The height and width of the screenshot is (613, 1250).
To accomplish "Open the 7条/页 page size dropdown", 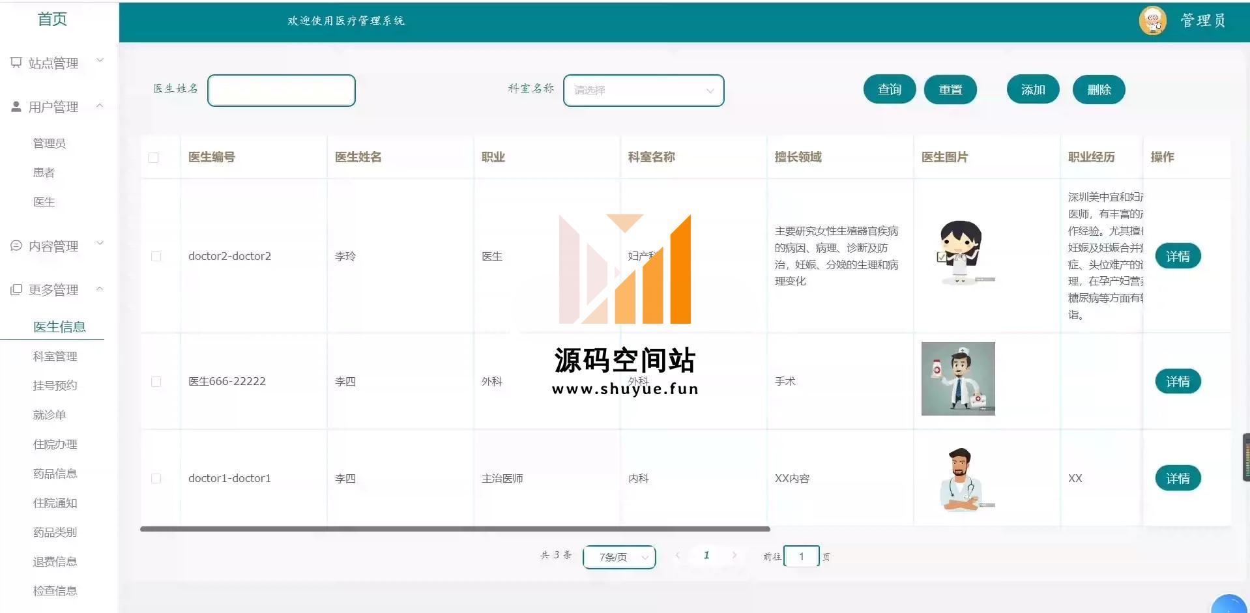I will pyautogui.click(x=619, y=557).
